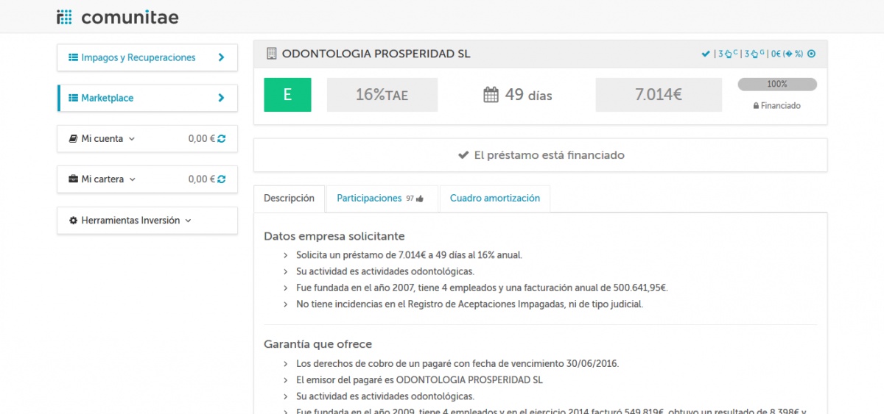Click the lock icon next to Financiado
The image size is (884, 414).
[756, 106]
